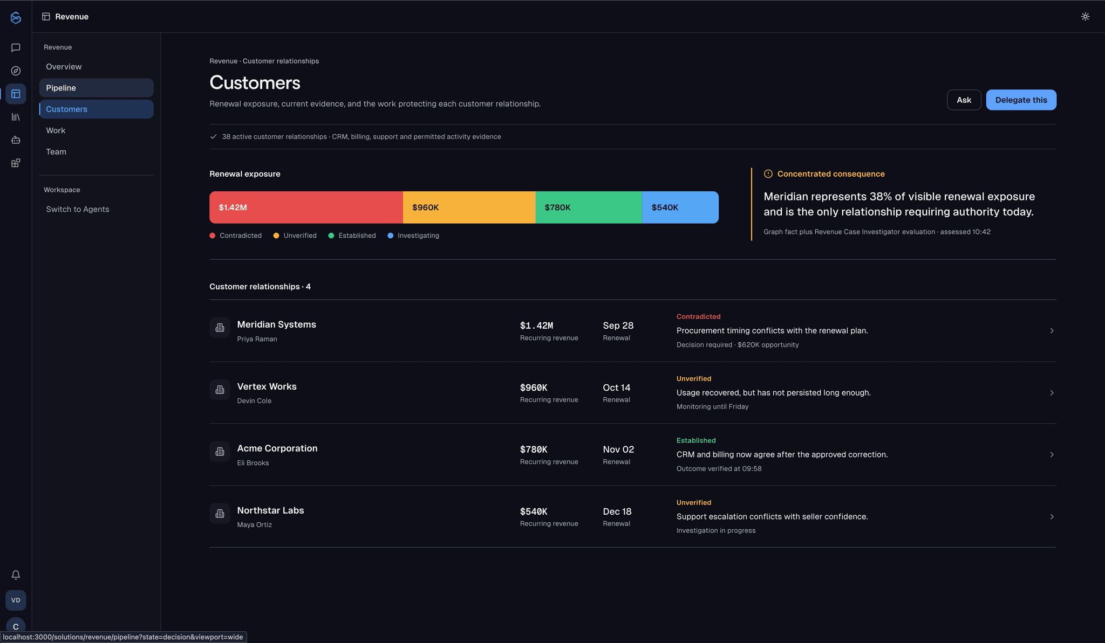Click 'Outcome verified at 09:58' text

tap(719, 469)
